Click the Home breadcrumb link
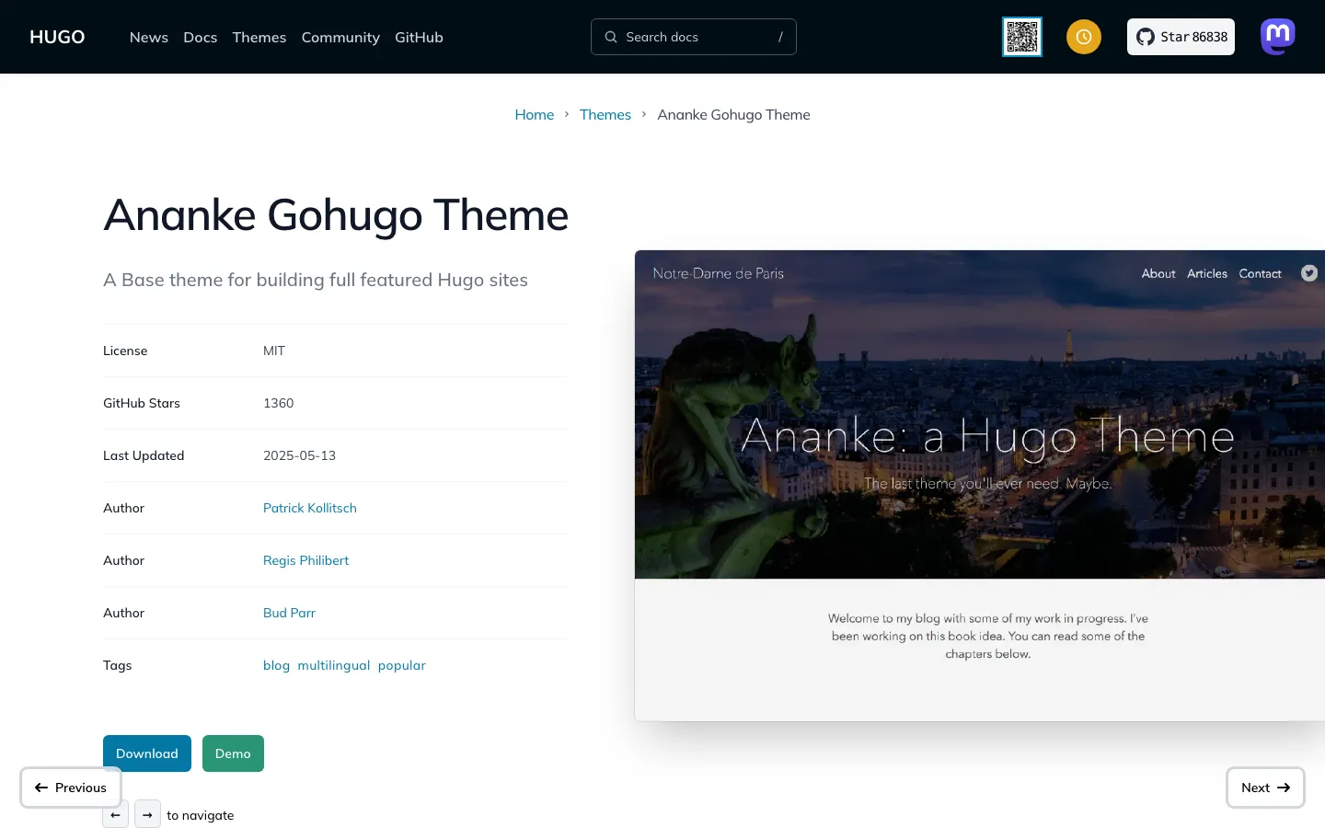Screen dimensions: 1325x828 pyautogui.click(x=535, y=115)
